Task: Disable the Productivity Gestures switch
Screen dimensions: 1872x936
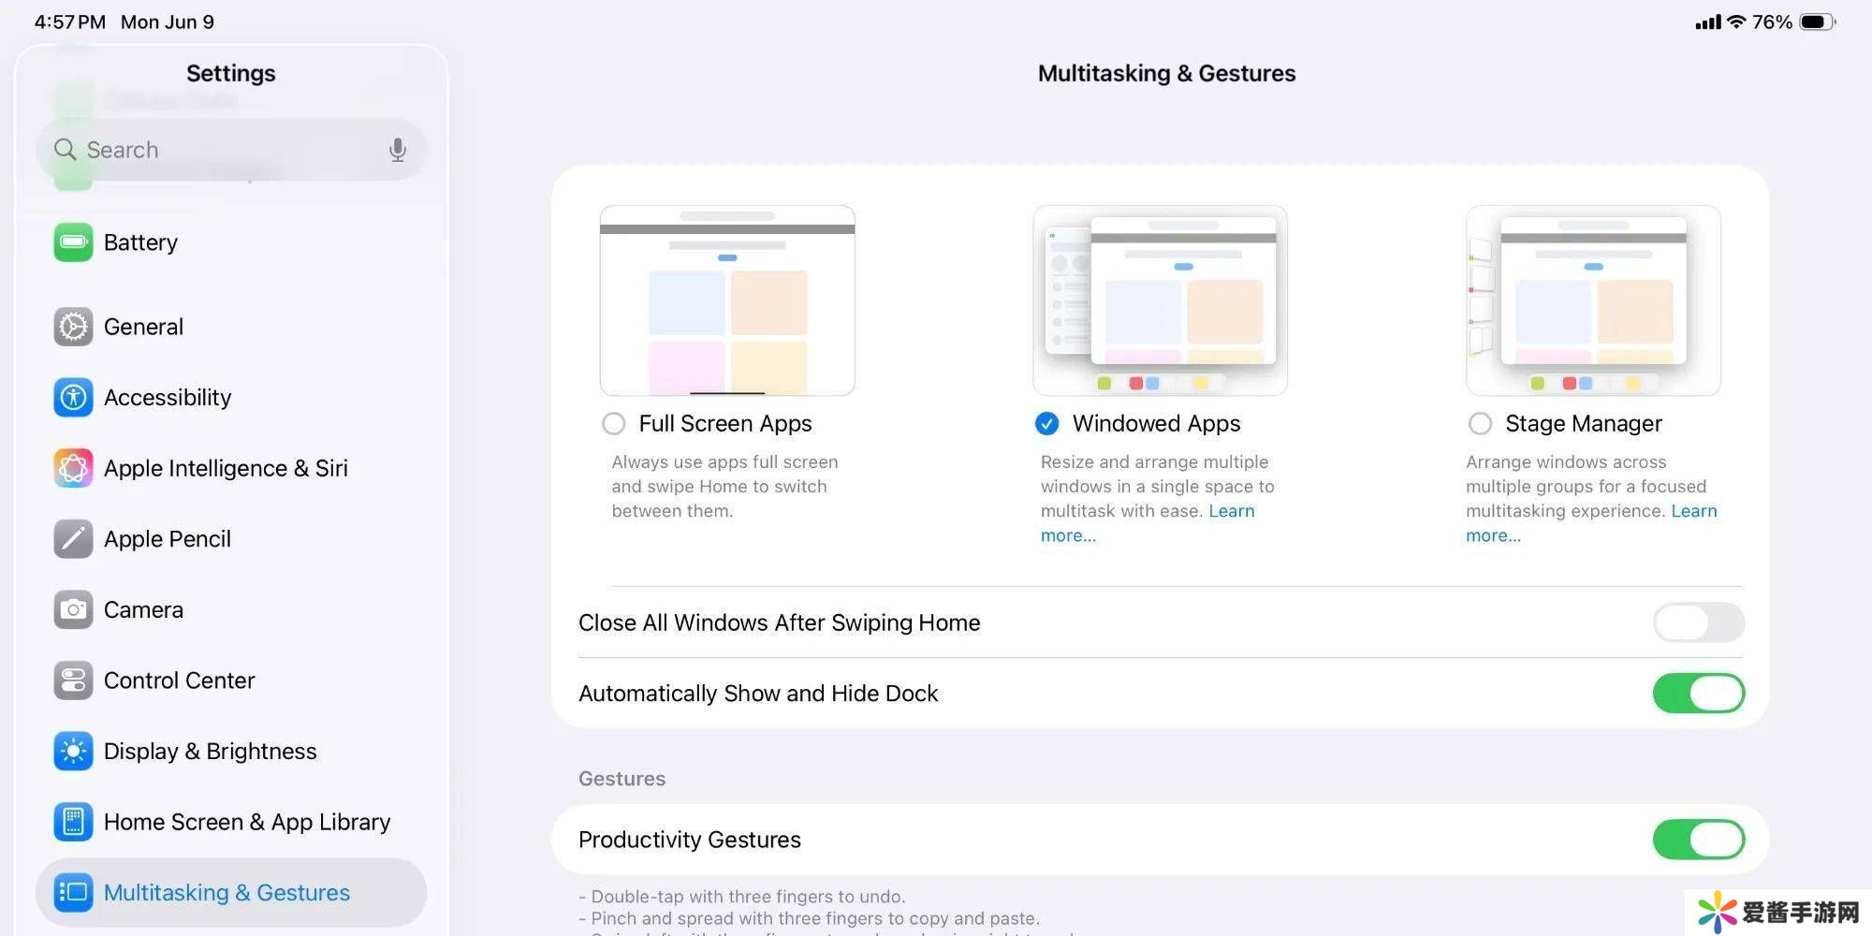Action: 1698,840
